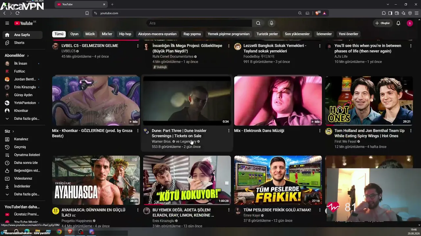Viewport: 421px width, 236px height.
Task: Open the Leo AI assistant icon
Action: (x=403, y=13)
